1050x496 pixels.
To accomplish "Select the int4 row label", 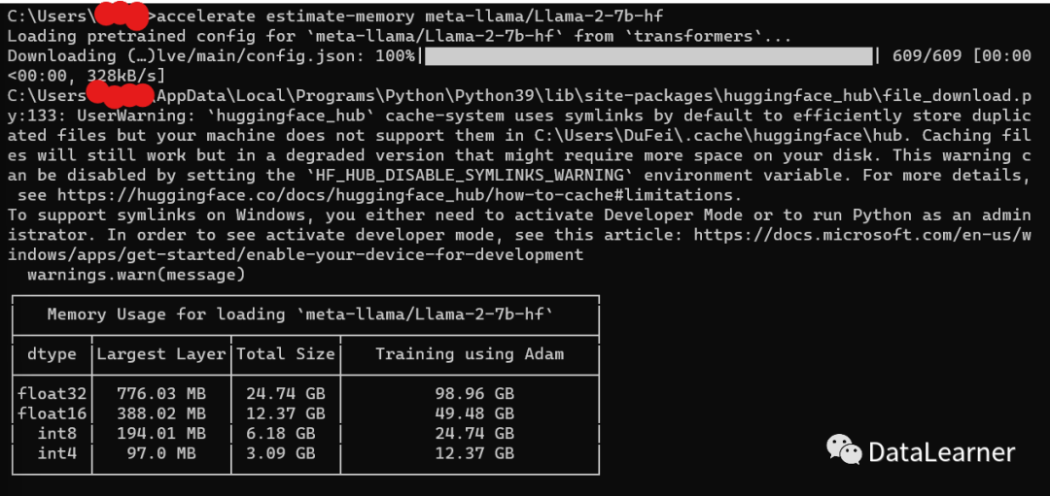I will click(x=57, y=453).
